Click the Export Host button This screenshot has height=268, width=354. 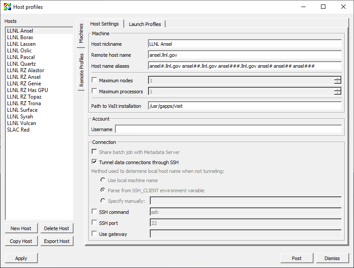click(x=57, y=241)
